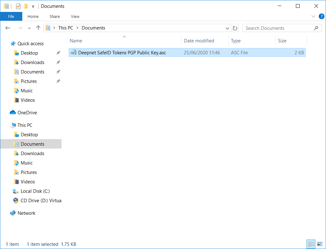Open the File menu tab

pyautogui.click(x=11, y=16)
